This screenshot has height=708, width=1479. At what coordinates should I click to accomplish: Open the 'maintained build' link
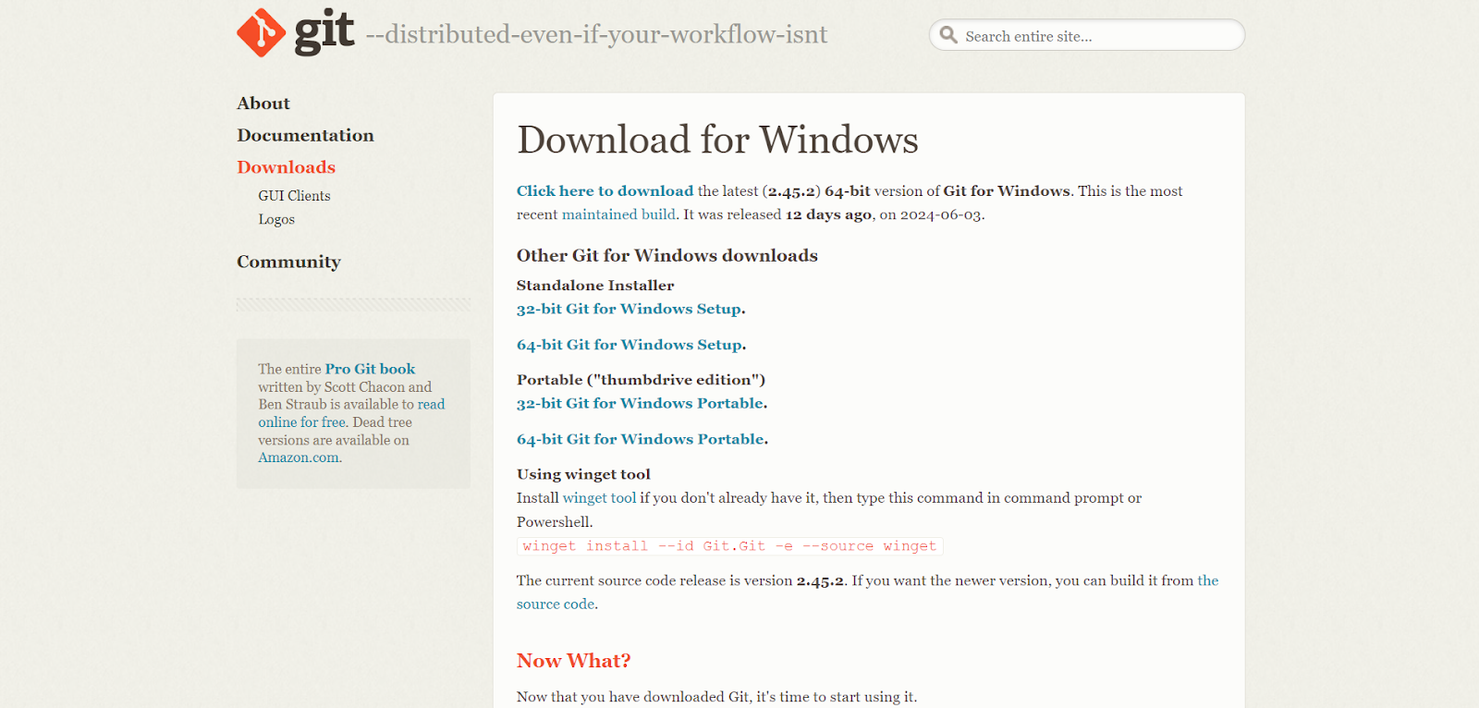[x=618, y=214]
